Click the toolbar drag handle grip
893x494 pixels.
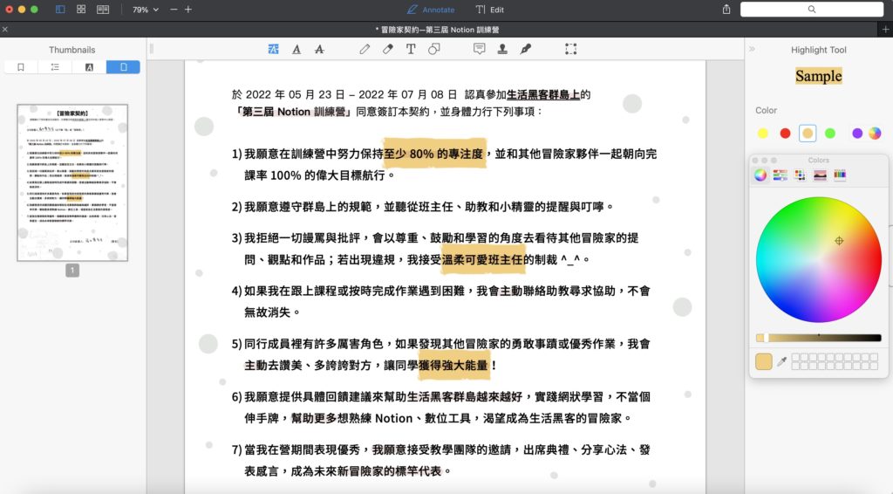coord(152,49)
